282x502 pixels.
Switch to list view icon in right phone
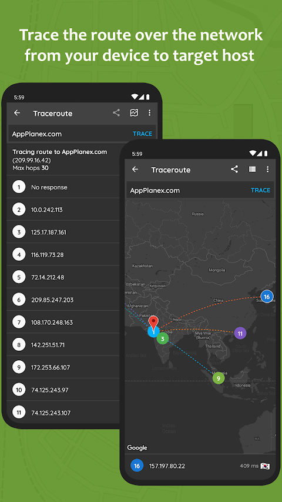252,169
